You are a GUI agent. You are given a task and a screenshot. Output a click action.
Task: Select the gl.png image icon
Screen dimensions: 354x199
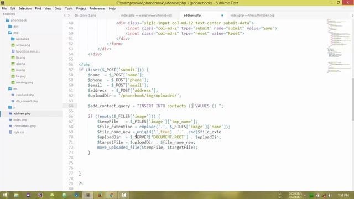(13, 64)
